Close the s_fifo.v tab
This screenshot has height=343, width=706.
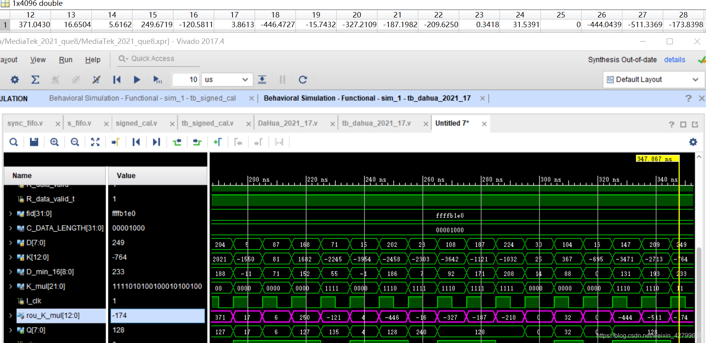click(x=106, y=124)
